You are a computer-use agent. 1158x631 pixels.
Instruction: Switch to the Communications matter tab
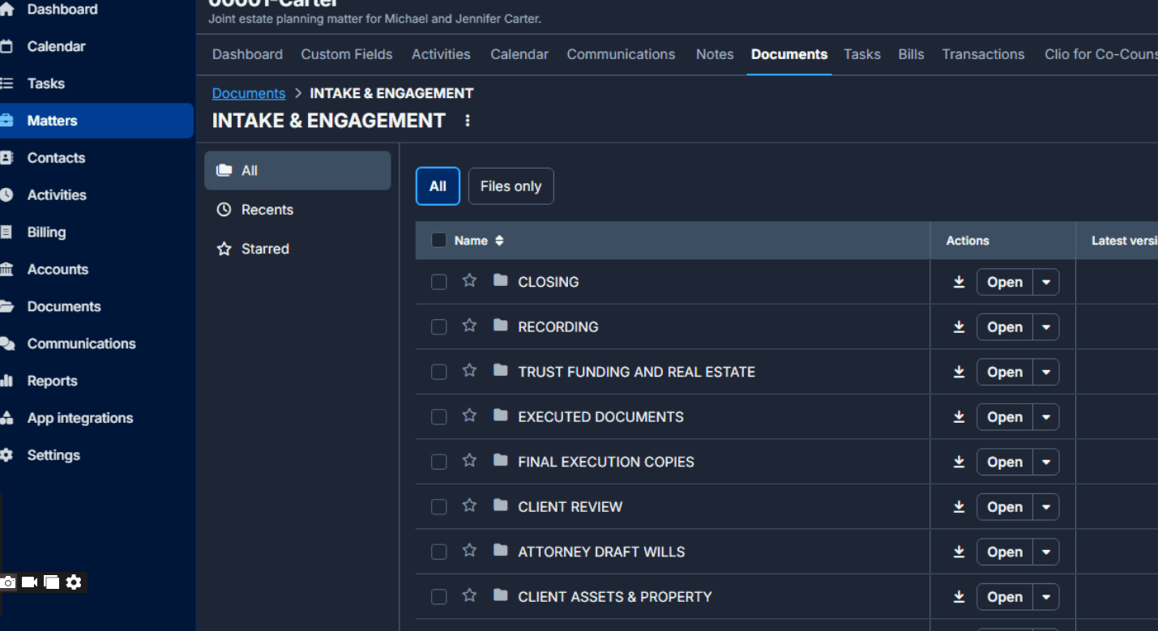(x=621, y=54)
